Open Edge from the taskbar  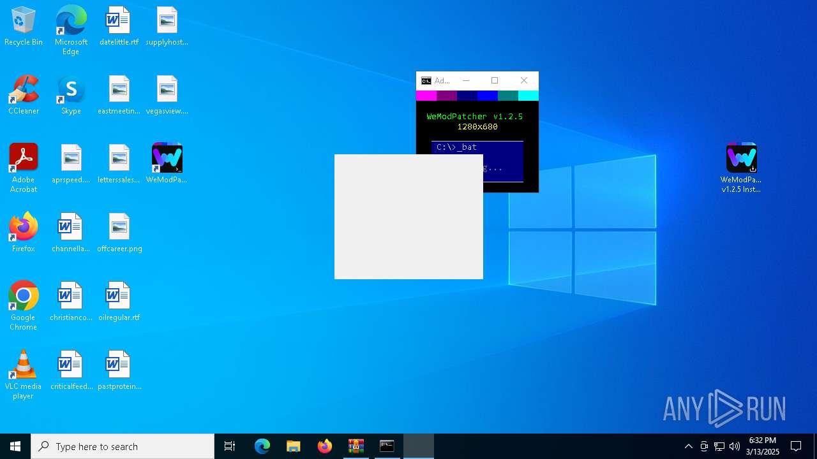point(262,446)
